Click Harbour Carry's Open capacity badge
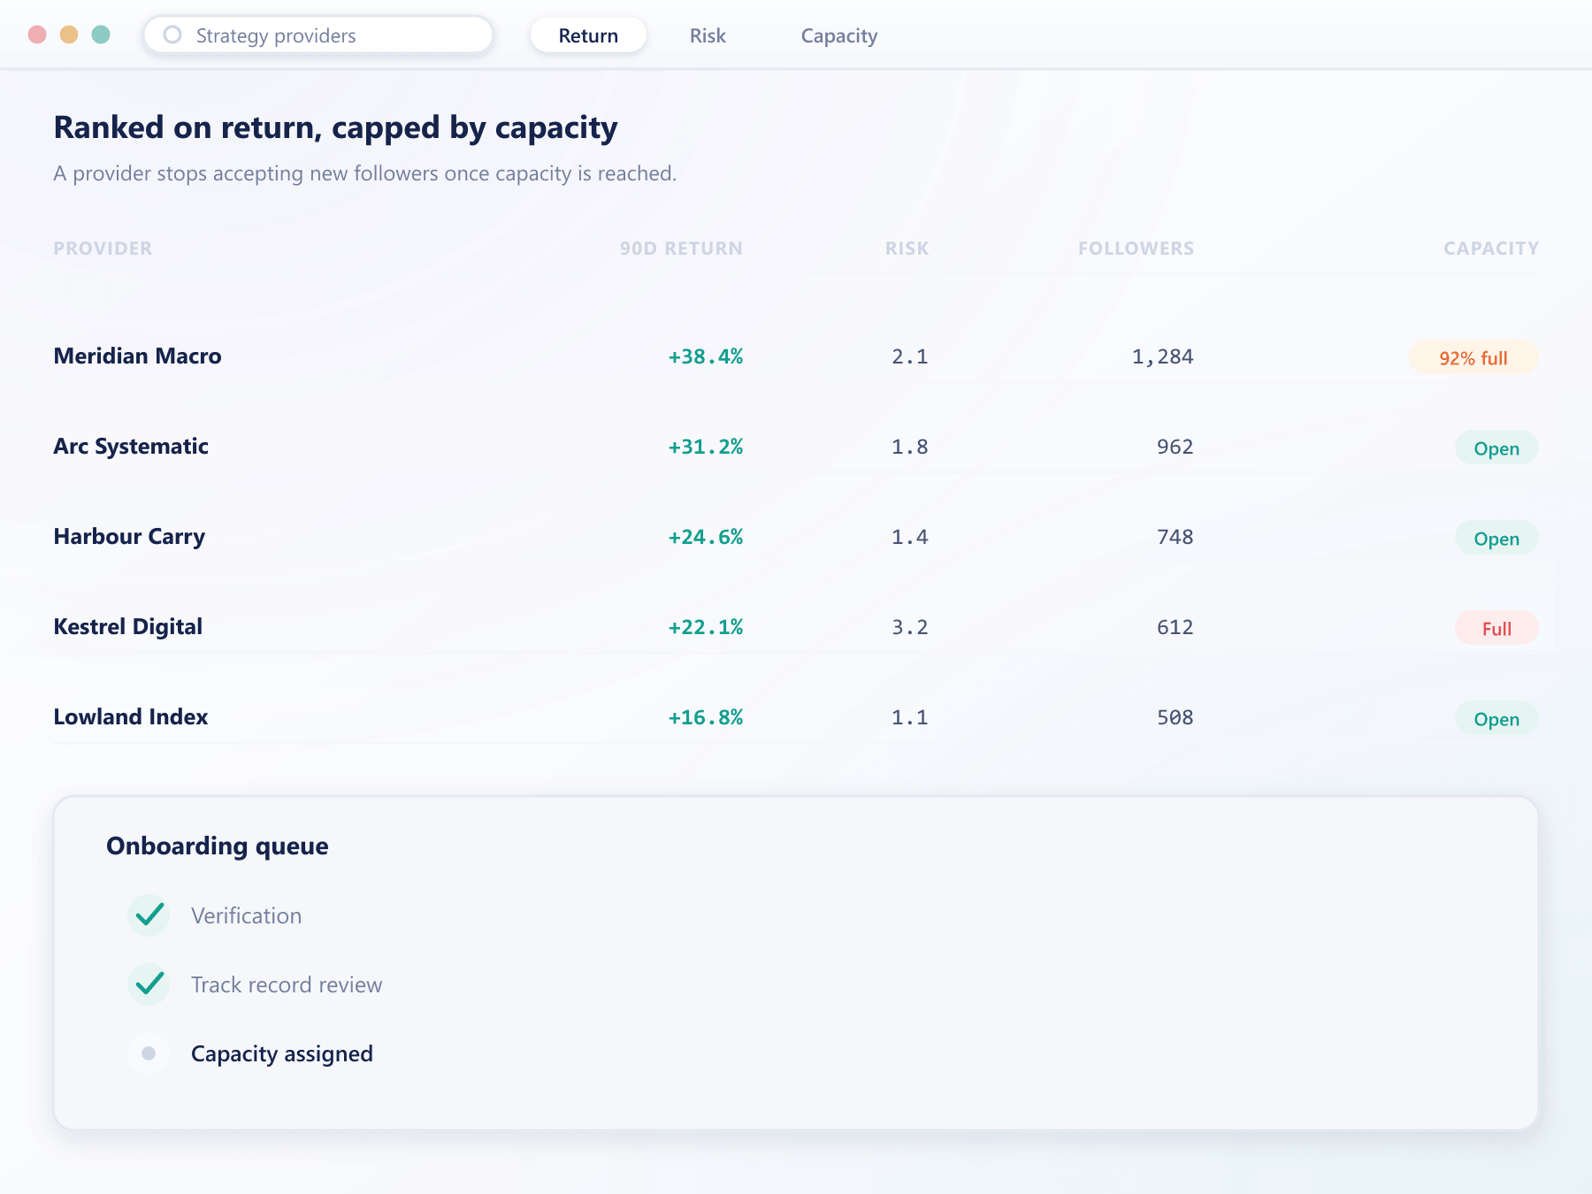Viewport: 1592px width, 1194px height. [1496, 538]
